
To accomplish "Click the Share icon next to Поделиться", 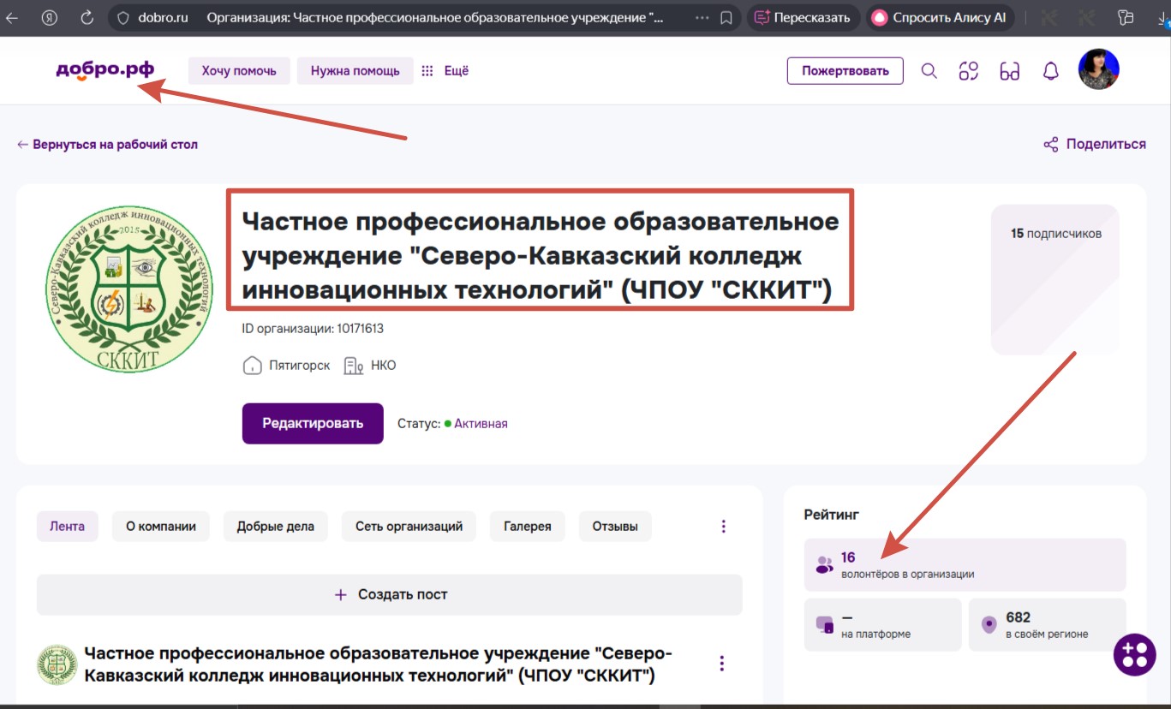I will pyautogui.click(x=1051, y=145).
